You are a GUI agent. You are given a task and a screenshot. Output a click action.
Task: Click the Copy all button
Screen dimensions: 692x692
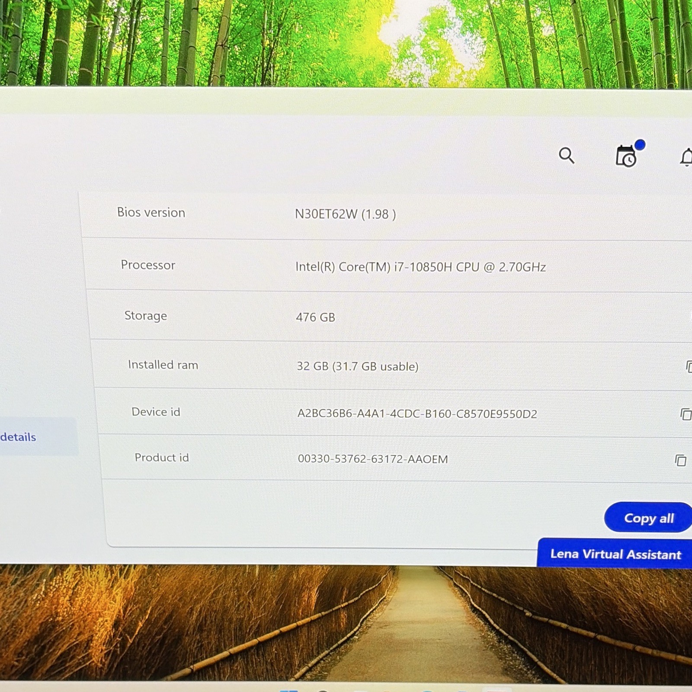[x=648, y=518]
